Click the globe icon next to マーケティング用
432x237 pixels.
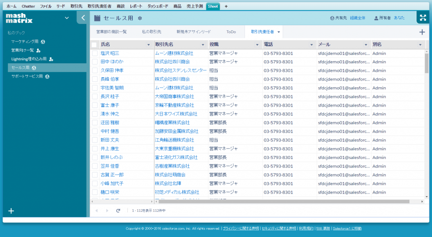point(43,42)
